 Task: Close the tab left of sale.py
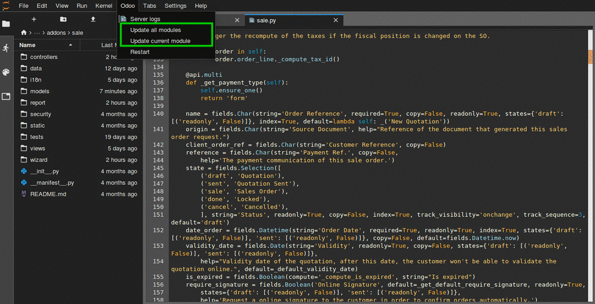237,20
